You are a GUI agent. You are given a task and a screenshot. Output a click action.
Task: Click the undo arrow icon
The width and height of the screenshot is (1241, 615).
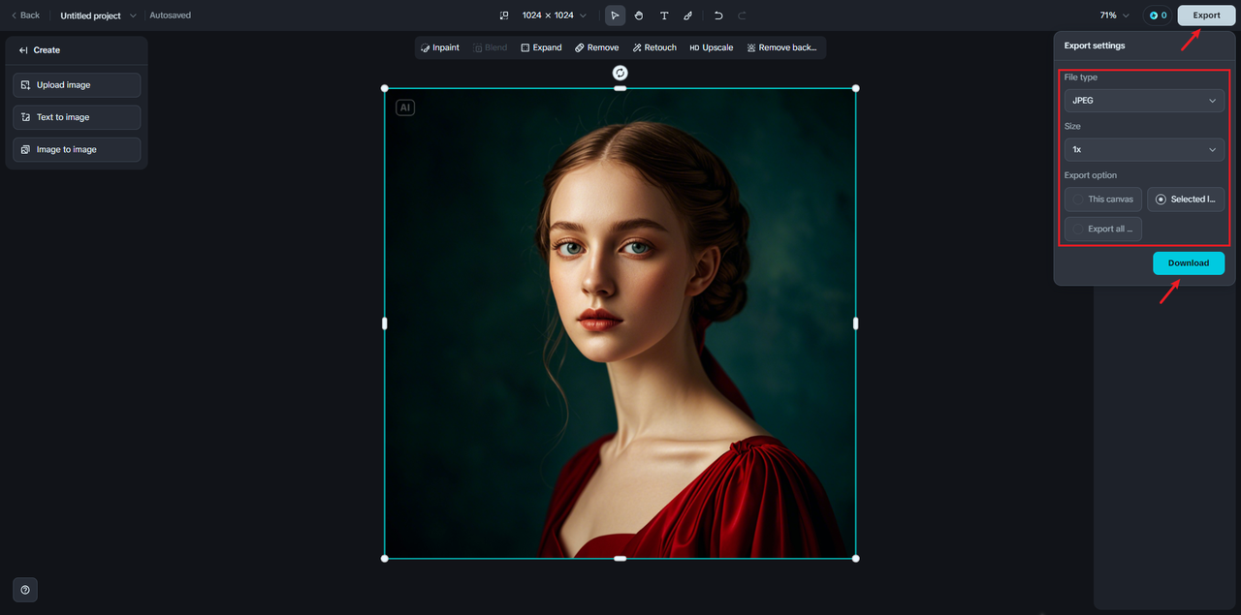click(x=718, y=15)
